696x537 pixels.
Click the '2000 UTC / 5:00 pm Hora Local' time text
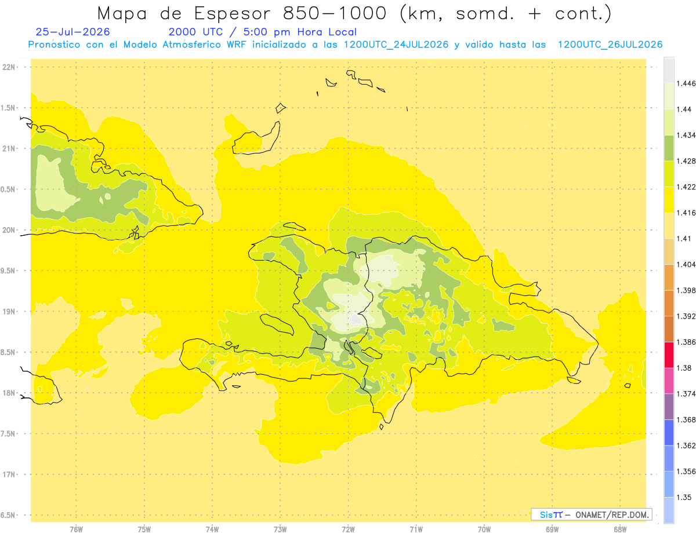coord(263,32)
